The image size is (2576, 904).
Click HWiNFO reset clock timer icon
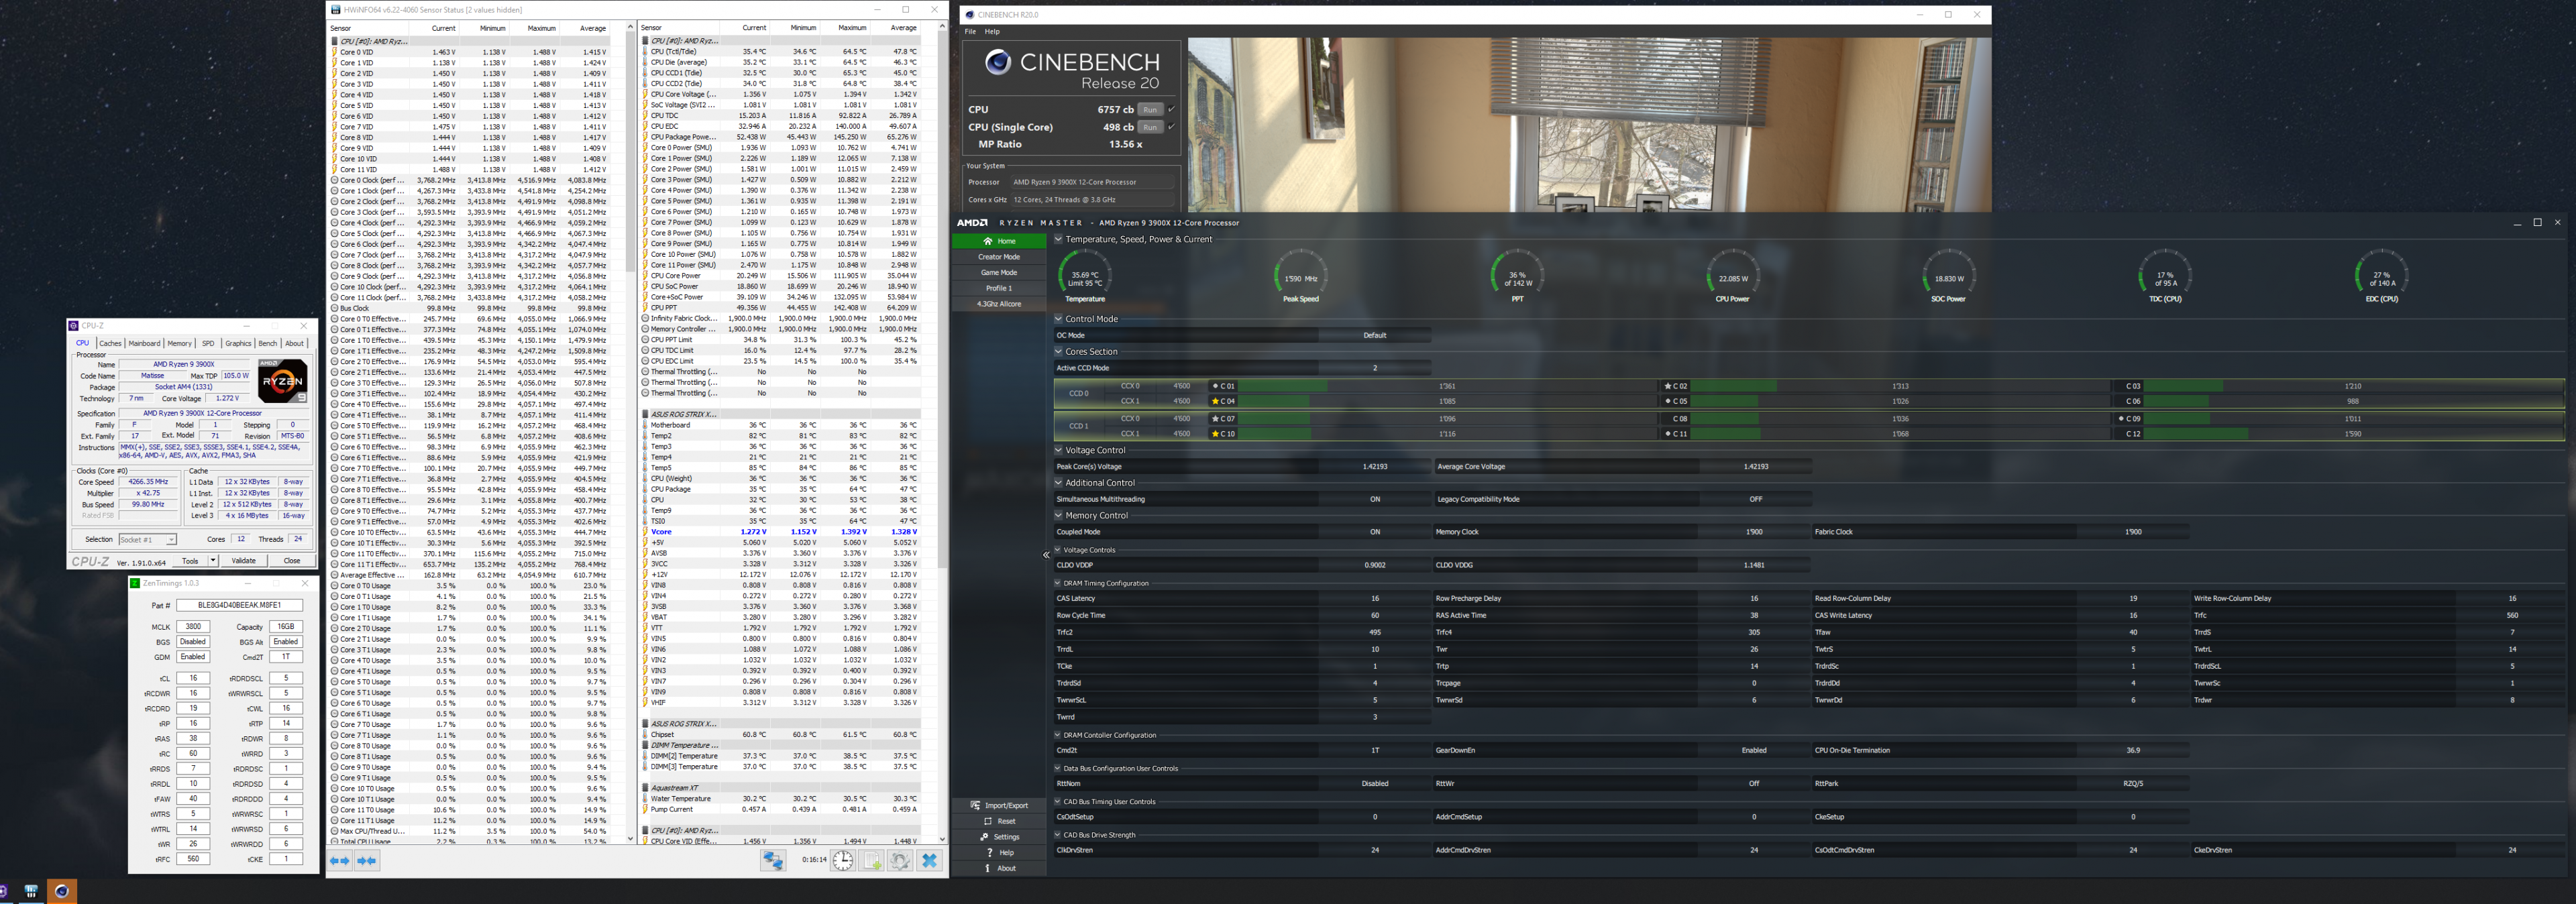pyautogui.click(x=843, y=860)
